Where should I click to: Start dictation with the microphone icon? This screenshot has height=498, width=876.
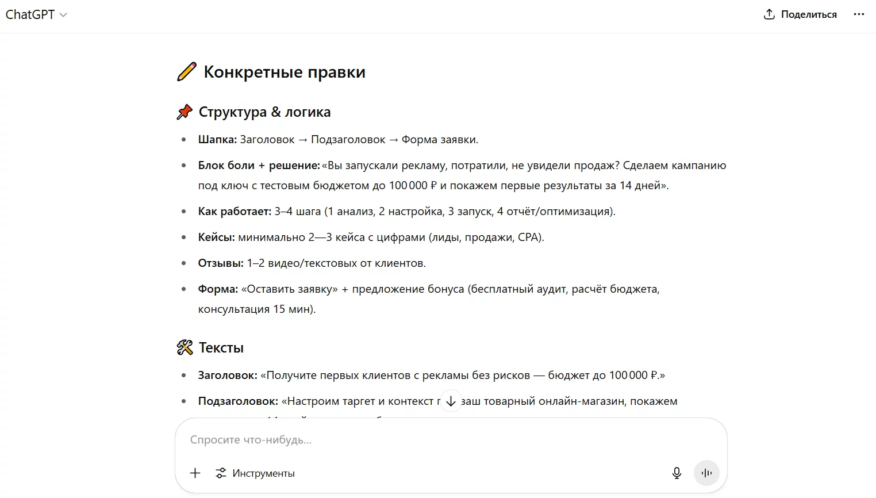point(677,473)
